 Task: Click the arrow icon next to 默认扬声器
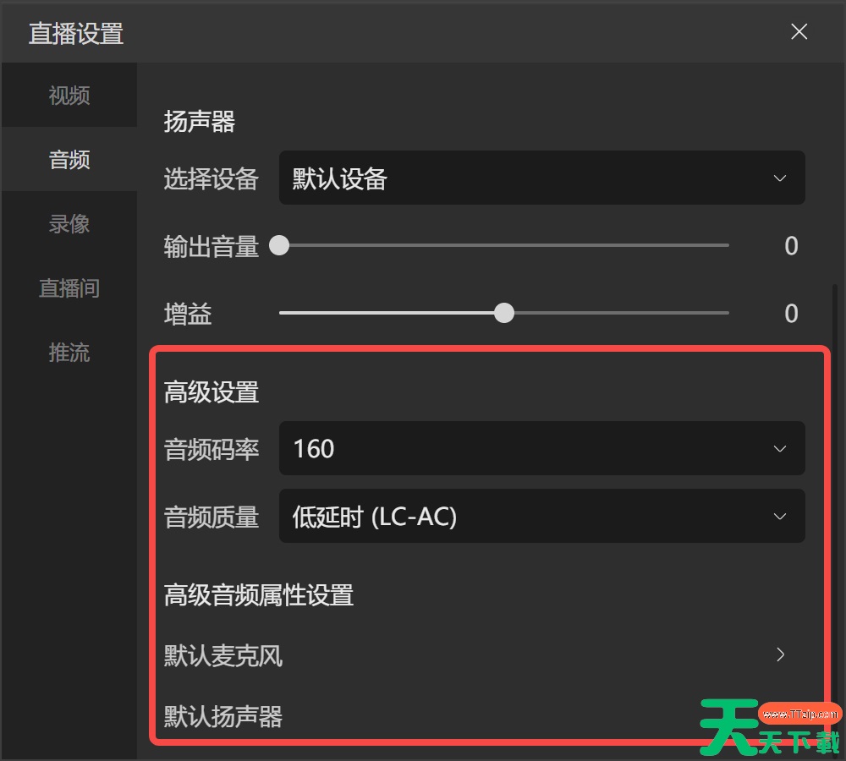point(780,717)
